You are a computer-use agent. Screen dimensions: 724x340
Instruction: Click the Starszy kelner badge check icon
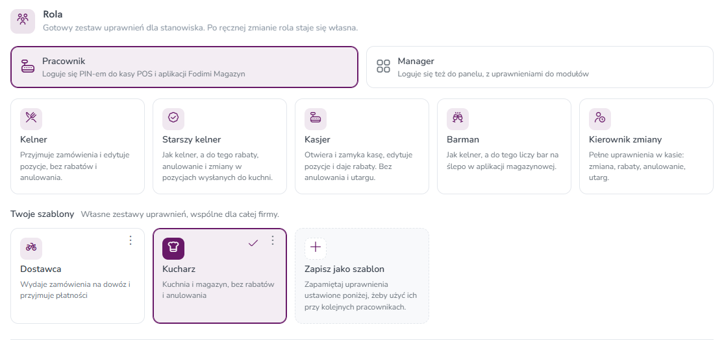click(173, 119)
